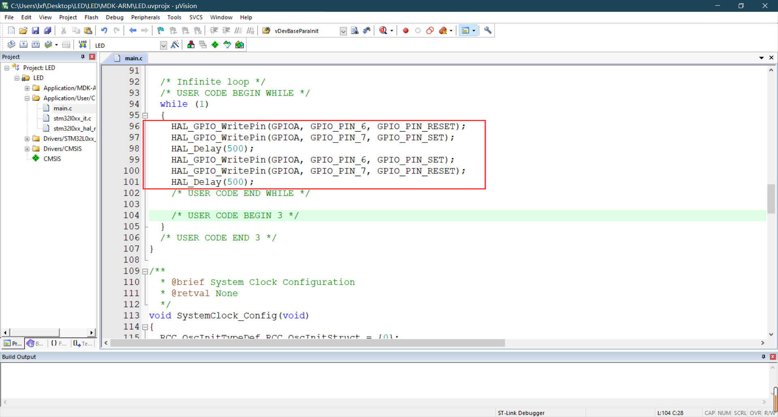778x417 pixels.
Task: Select the CMSIS component item
Action: pyautogui.click(x=52, y=159)
